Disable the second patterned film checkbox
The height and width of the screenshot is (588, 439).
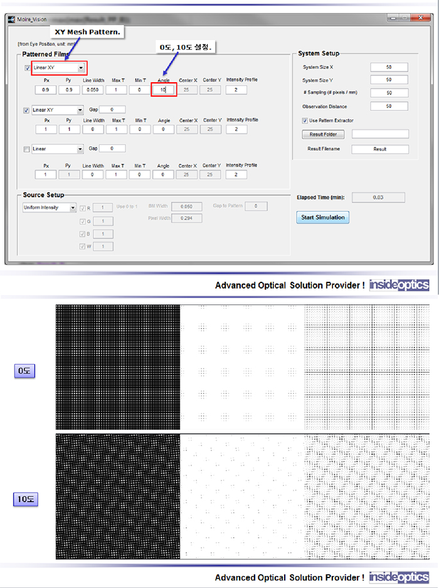[x=26, y=110]
